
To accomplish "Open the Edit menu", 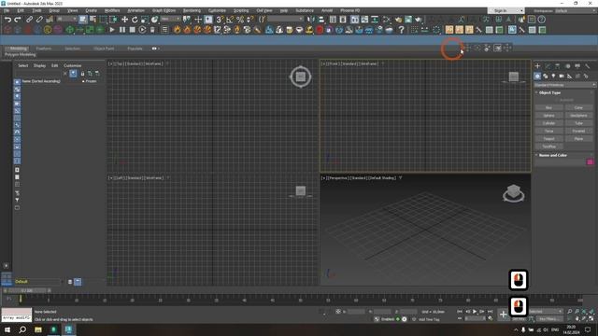I will click(21, 10).
